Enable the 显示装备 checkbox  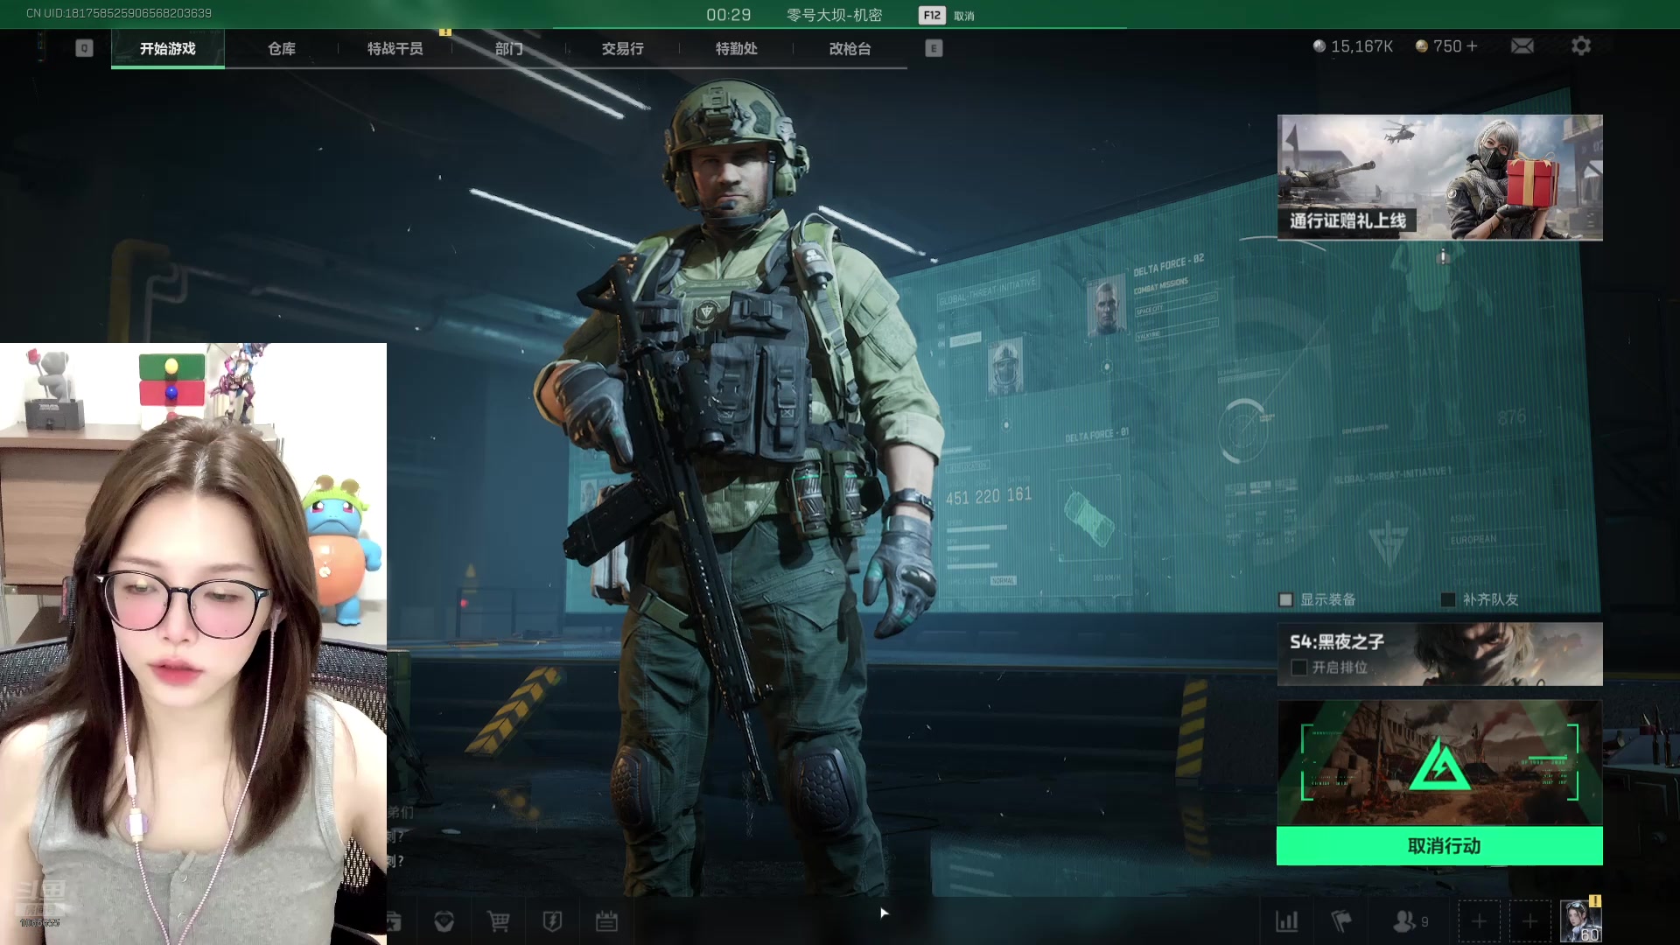[1285, 600]
